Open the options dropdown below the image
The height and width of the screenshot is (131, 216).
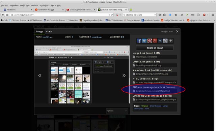click(x=117, y=111)
